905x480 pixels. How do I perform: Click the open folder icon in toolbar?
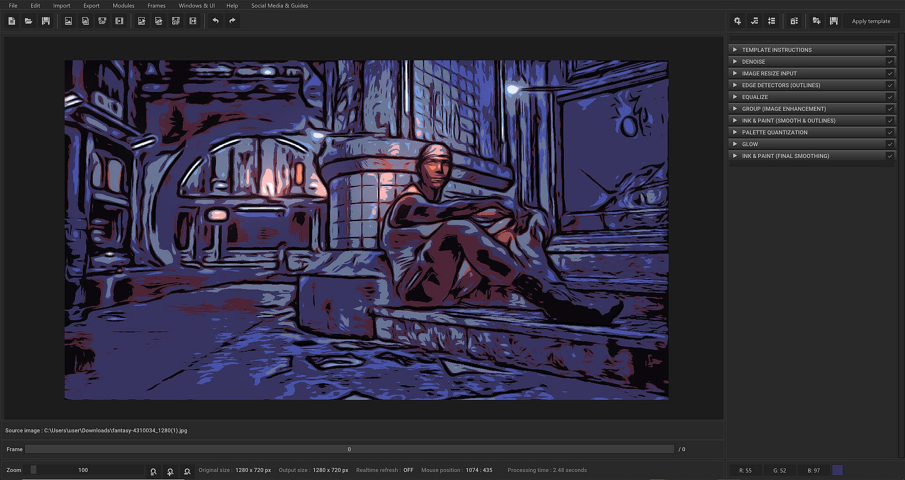coord(29,21)
